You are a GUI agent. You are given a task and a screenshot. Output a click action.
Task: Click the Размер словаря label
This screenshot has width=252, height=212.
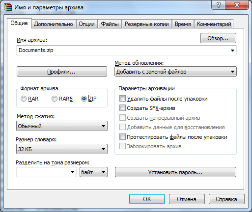[36, 140]
